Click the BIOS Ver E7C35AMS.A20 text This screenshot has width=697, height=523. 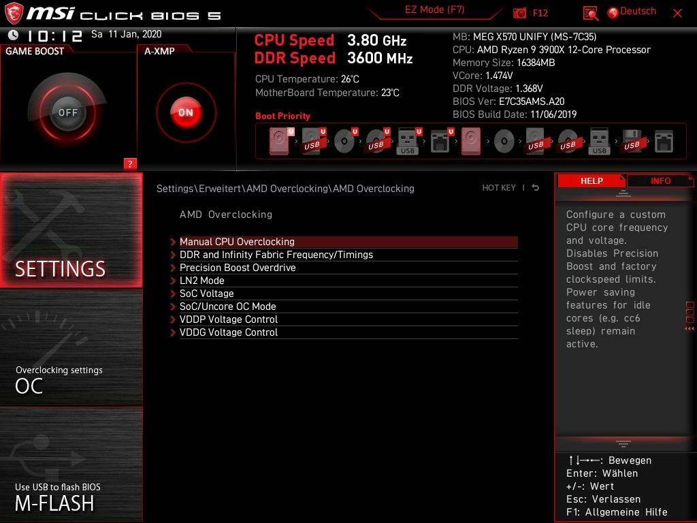(x=508, y=101)
